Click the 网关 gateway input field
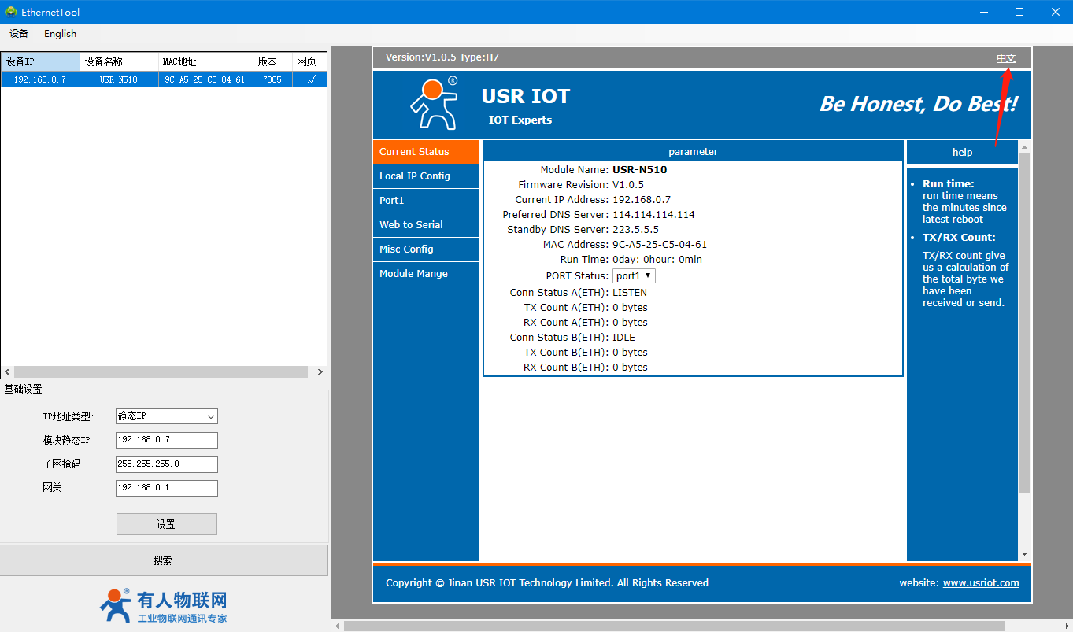This screenshot has width=1073, height=632. (166, 488)
